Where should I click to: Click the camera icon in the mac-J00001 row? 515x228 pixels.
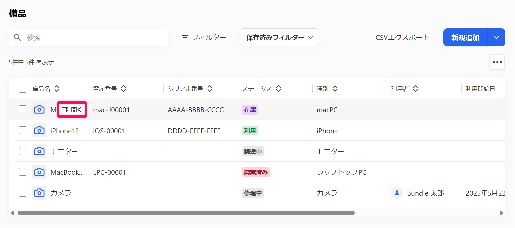pos(39,109)
